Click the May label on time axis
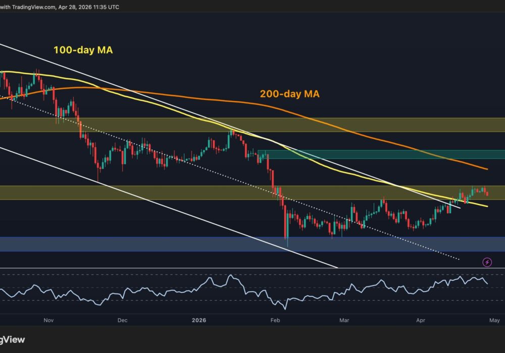Viewport: 505px width, 353px height. tap(494, 320)
